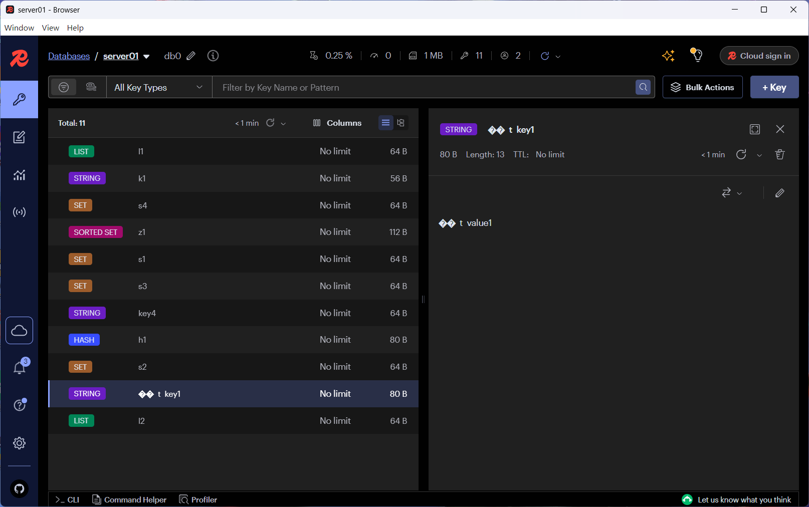This screenshot has height=507, width=809.
Task: Open the Columns selector
Action: (x=337, y=123)
